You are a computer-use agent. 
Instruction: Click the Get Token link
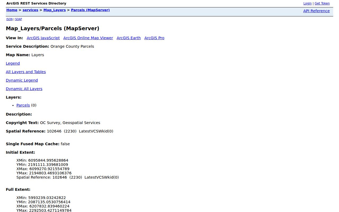(322, 3)
